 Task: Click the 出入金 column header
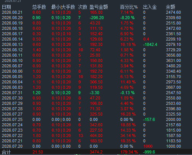(150, 7)
